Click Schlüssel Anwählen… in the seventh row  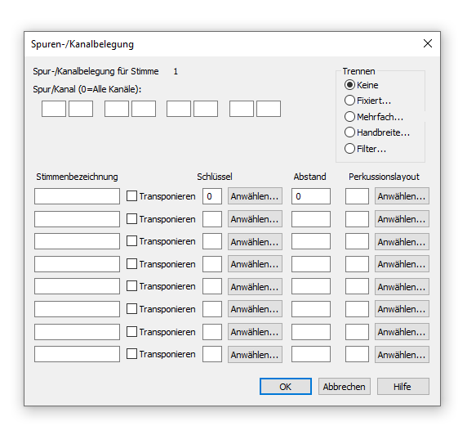(x=255, y=331)
